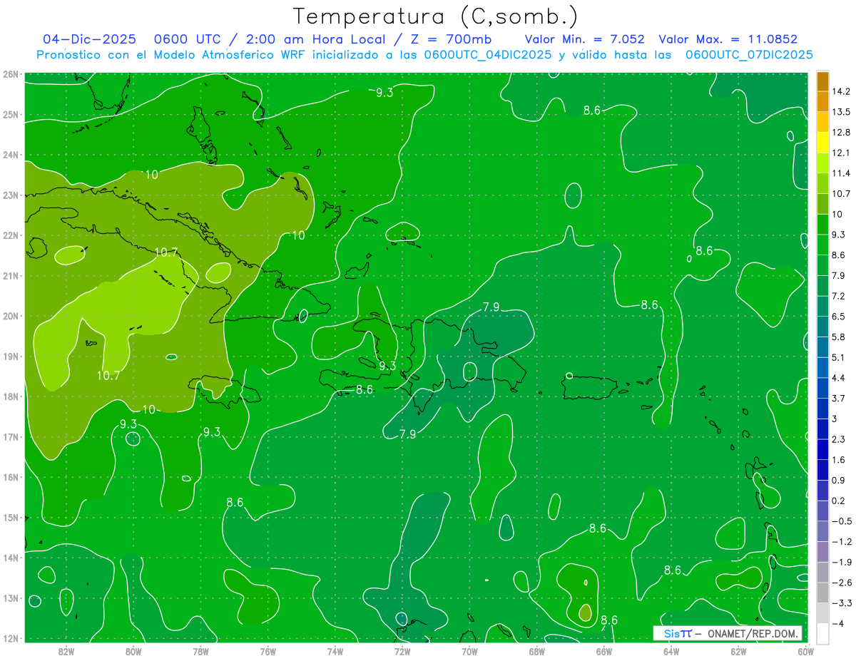Click the 72W longitude axis label
Screen dimensions: 856x661
click(402, 651)
